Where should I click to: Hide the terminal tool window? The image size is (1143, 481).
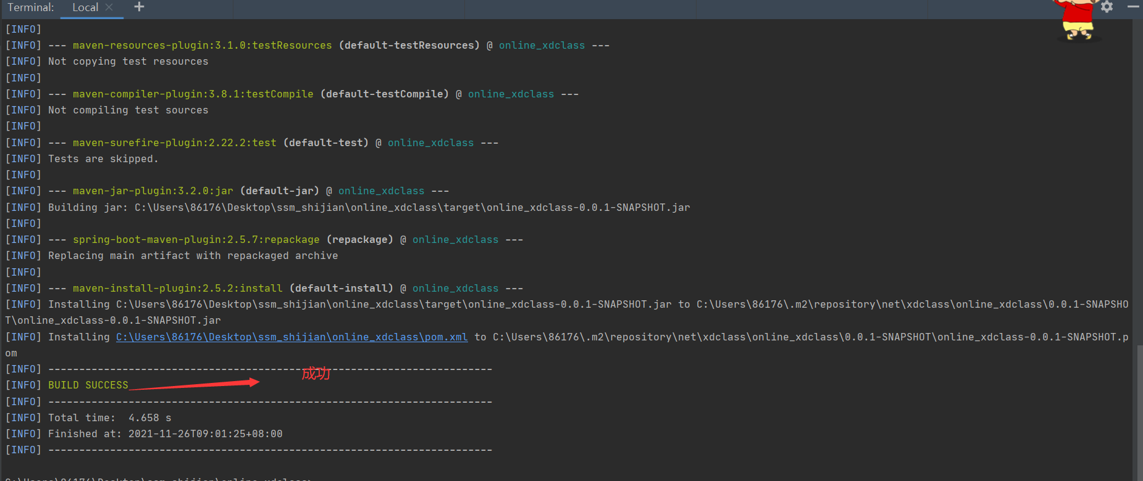click(x=1133, y=7)
